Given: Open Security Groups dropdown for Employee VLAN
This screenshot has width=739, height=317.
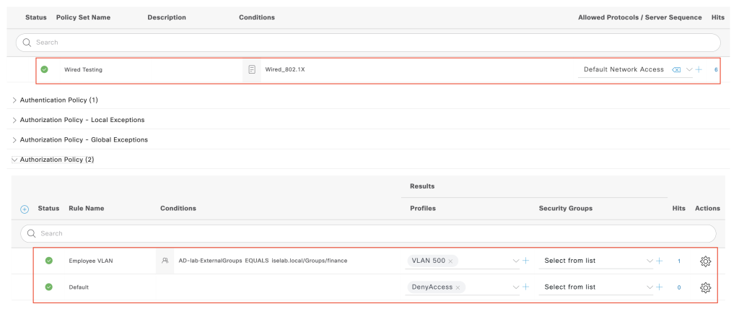Looking at the screenshot, I should [x=650, y=261].
